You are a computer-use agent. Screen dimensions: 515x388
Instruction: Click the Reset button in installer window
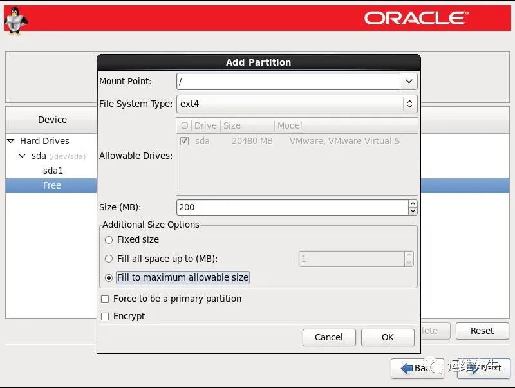tap(482, 331)
